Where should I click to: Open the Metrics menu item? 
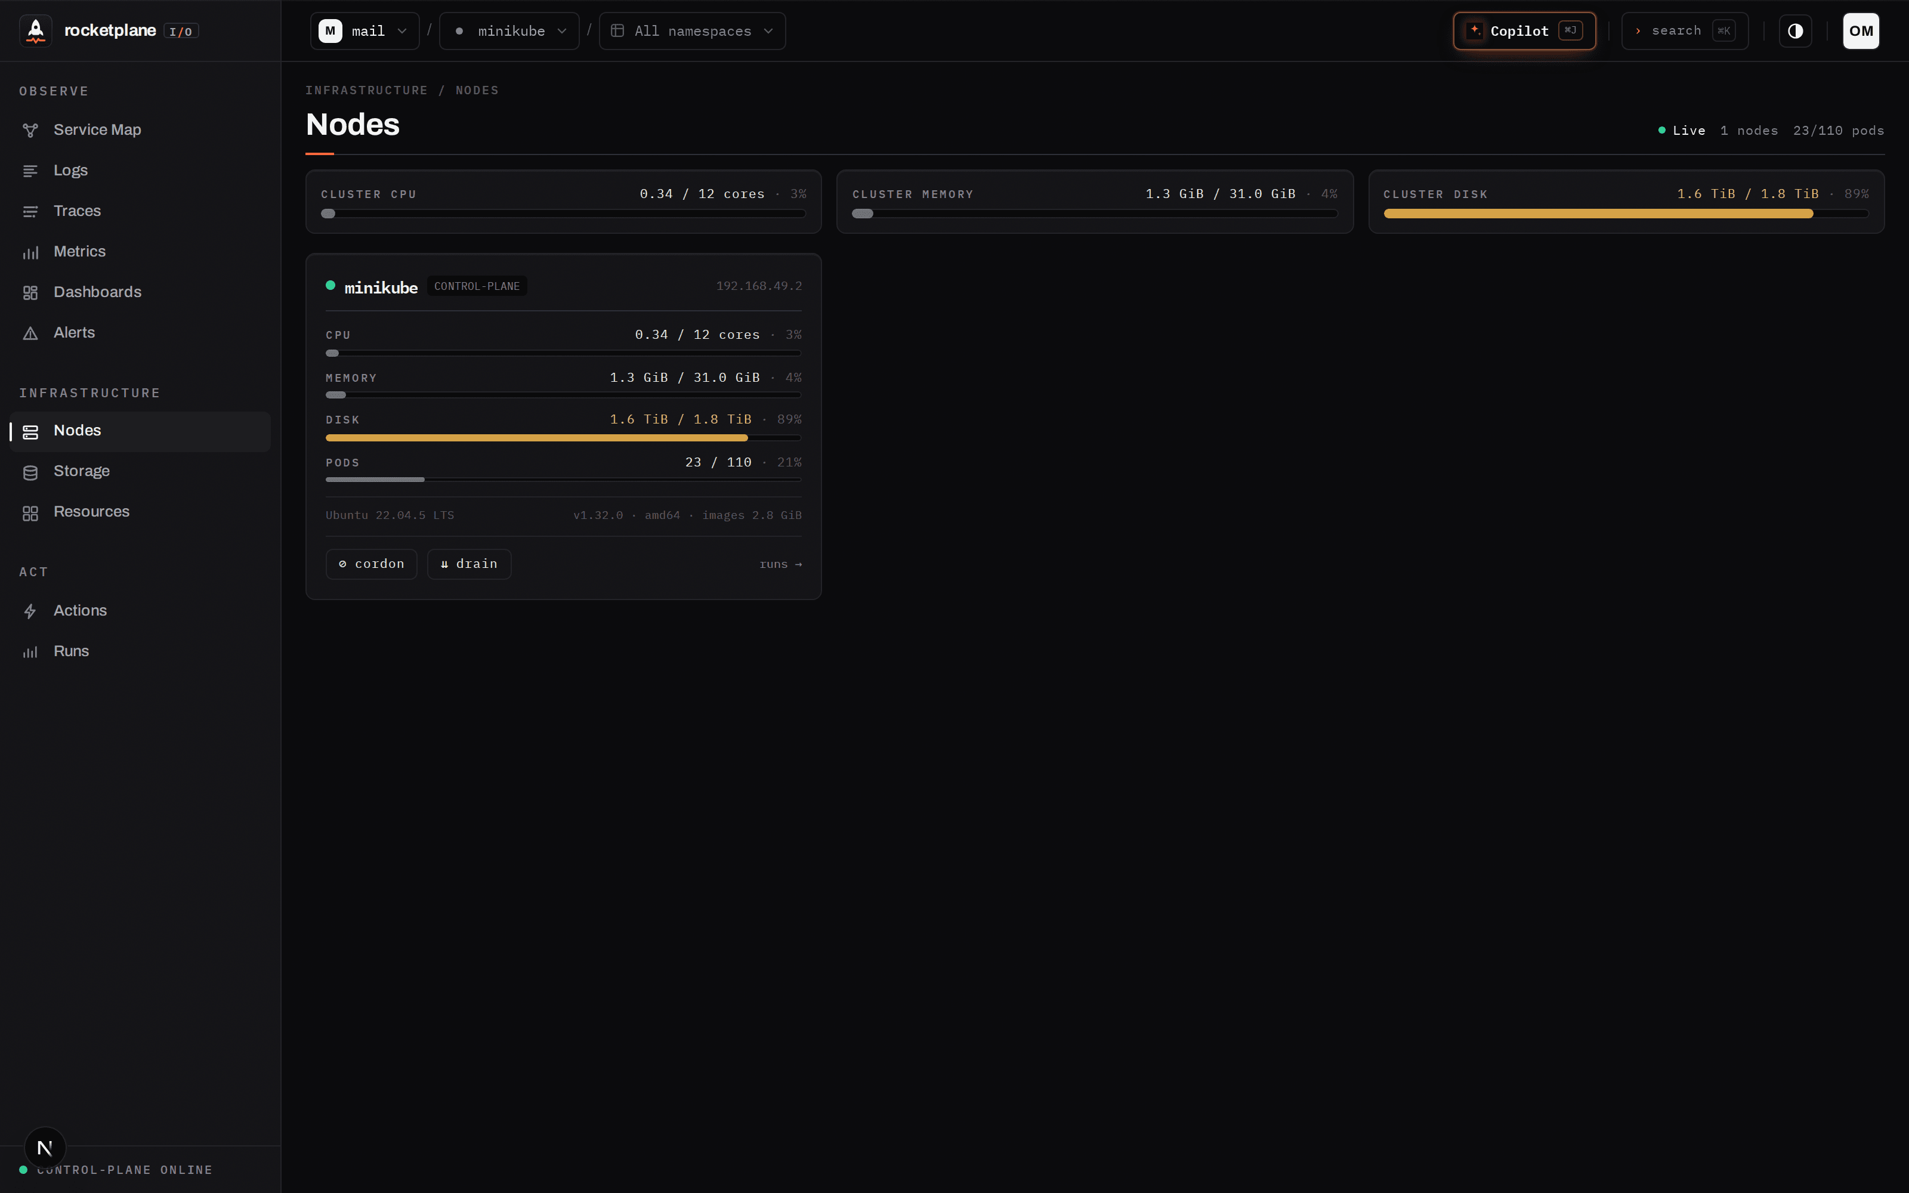tap(140, 252)
